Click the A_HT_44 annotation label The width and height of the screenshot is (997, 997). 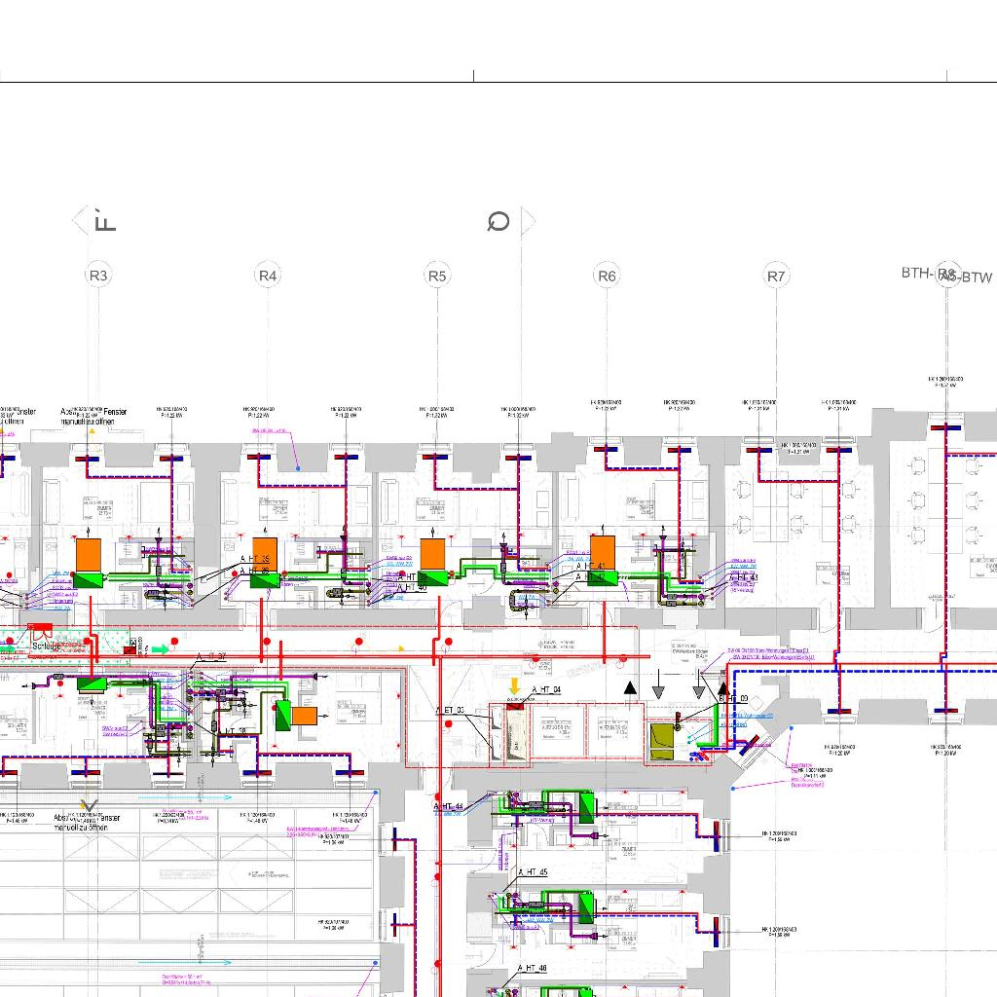(448, 807)
